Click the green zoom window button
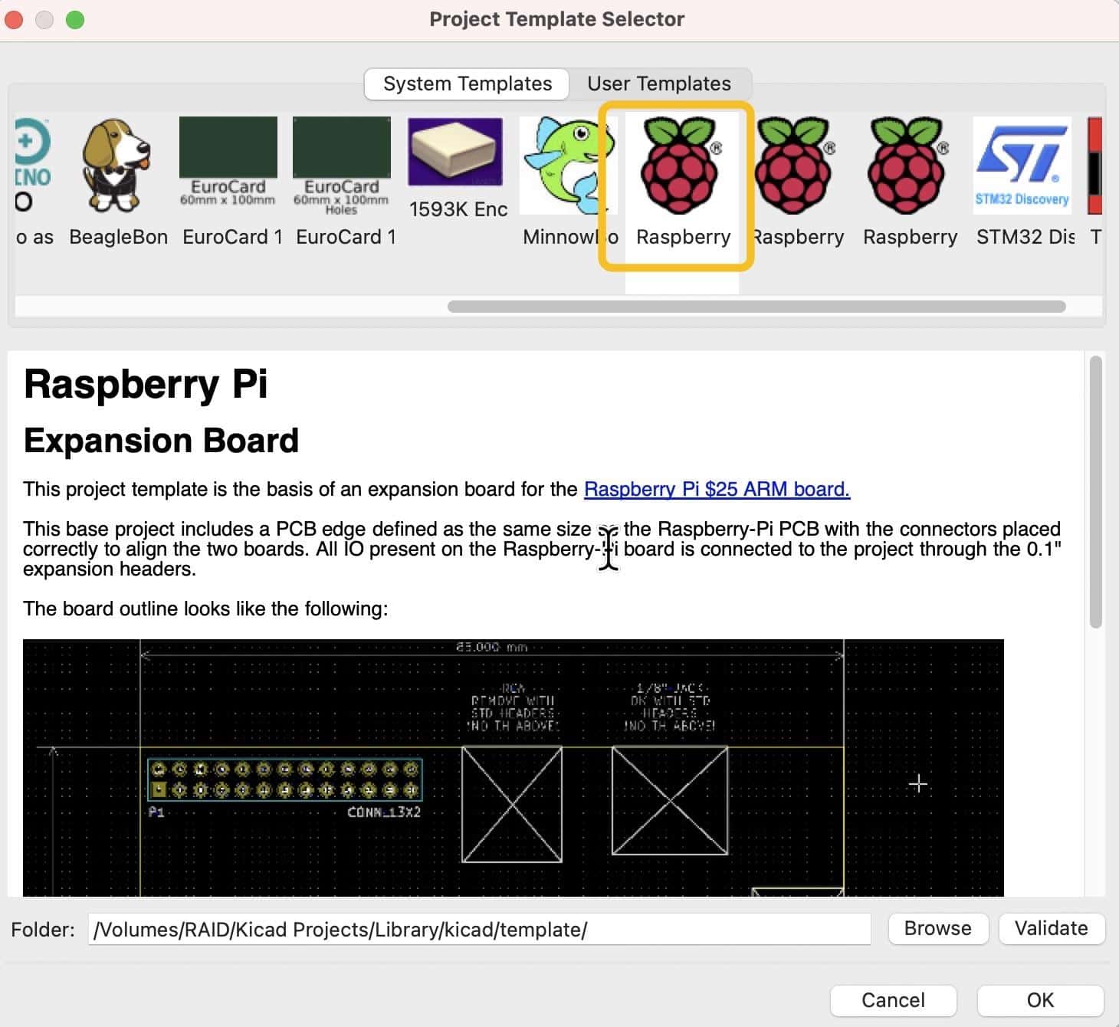Image resolution: width=1119 pixels, height=1027 pixels. coord(75,19)
